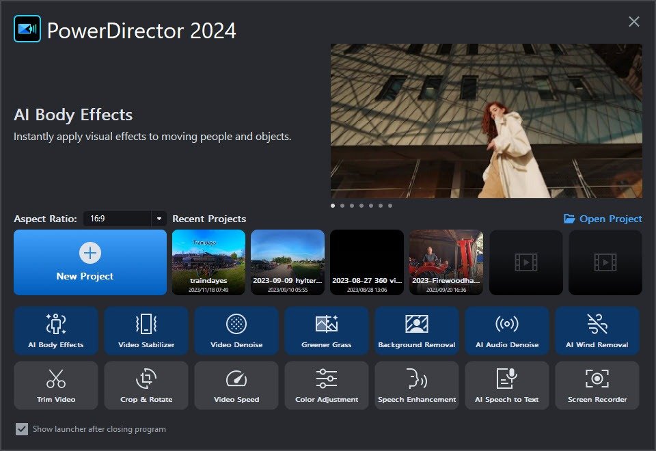Open the AI Wind Removal tool
This screenshot has height=451, width=656.
597,331
